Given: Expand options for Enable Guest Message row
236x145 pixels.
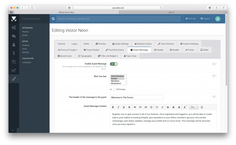Looking at the screenshot, I should pyautogui.click(x=214, y=64).
